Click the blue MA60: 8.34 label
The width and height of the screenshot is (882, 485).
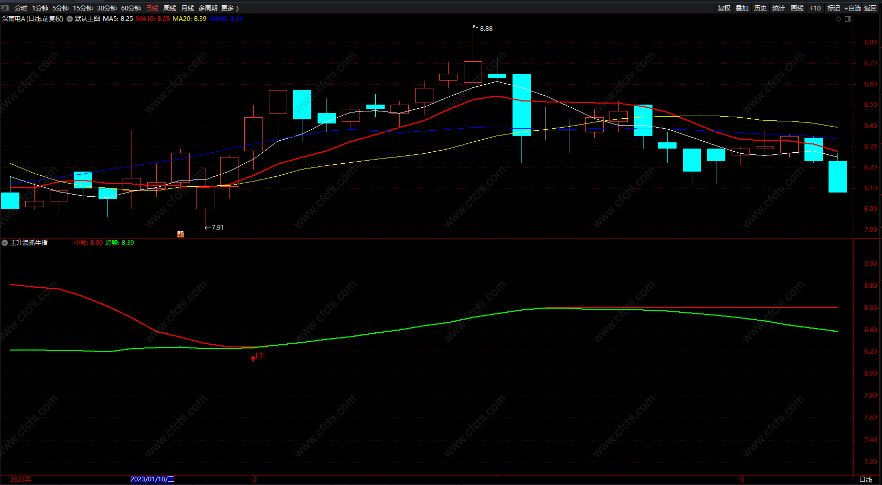click(x=226, y=19)
